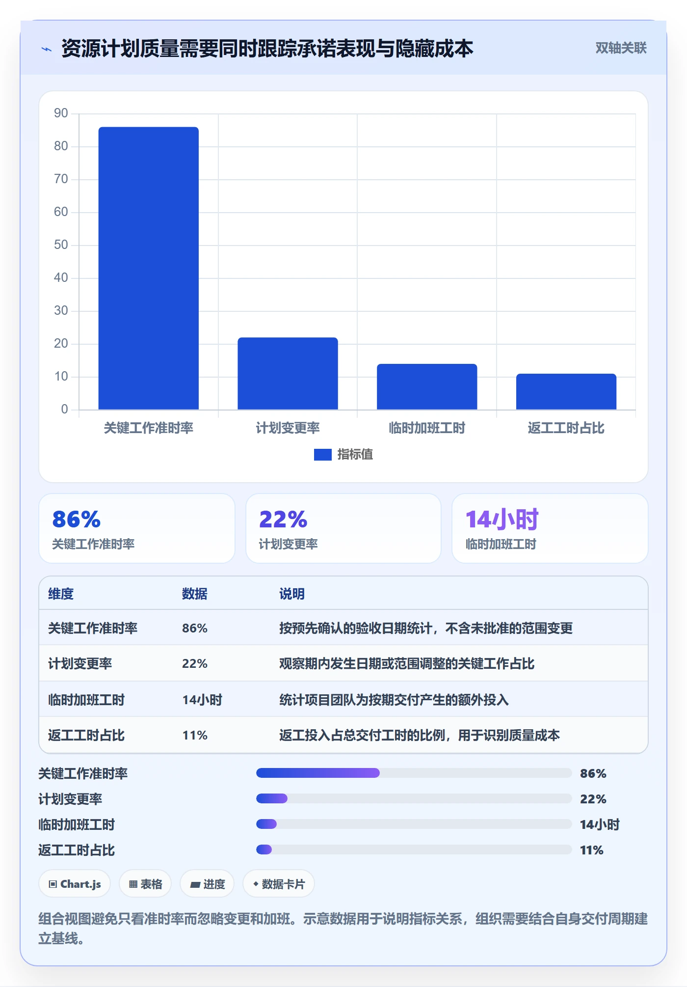Click the 数据 column header
Viewport: 687px width, 987px height.
(195, 594)
